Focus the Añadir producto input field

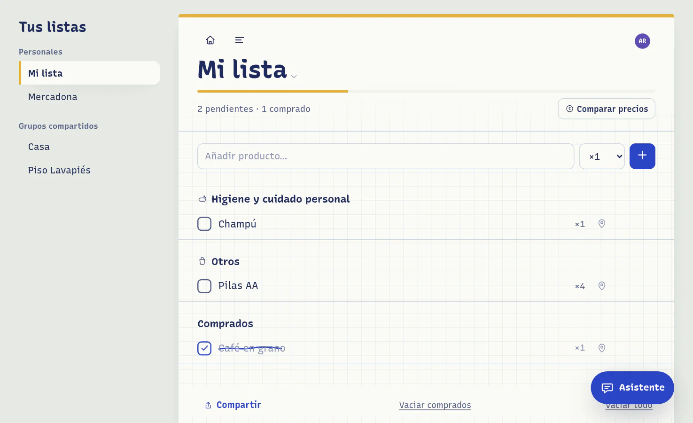click(x=386, y=156)
